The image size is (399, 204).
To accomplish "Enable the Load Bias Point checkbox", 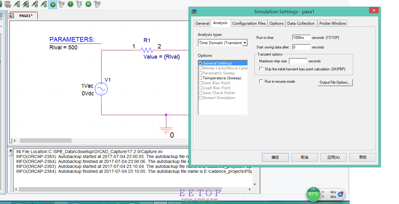I will point(201,88).
